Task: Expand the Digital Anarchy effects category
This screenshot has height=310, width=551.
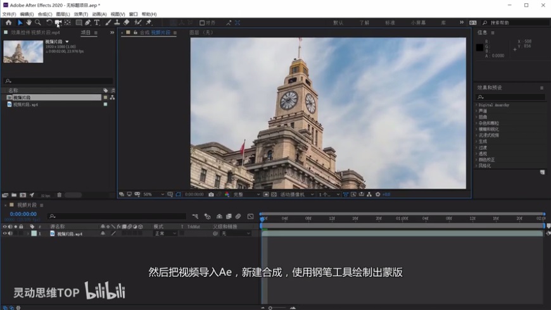Action: coord(476,105)
